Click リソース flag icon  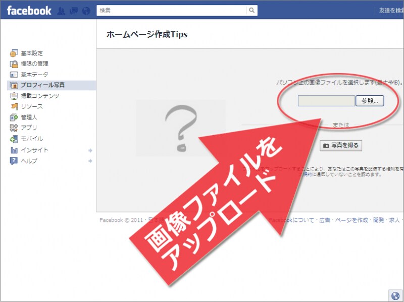click(x=14, y=106)
